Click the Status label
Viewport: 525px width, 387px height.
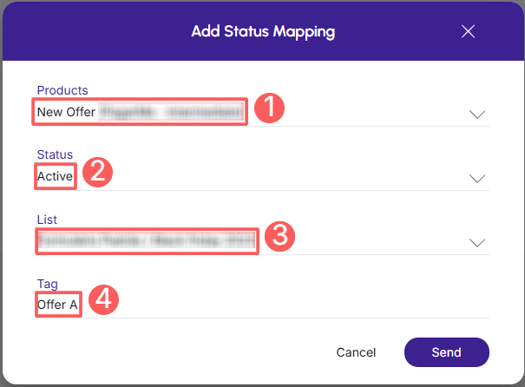(x=55, y=154)
